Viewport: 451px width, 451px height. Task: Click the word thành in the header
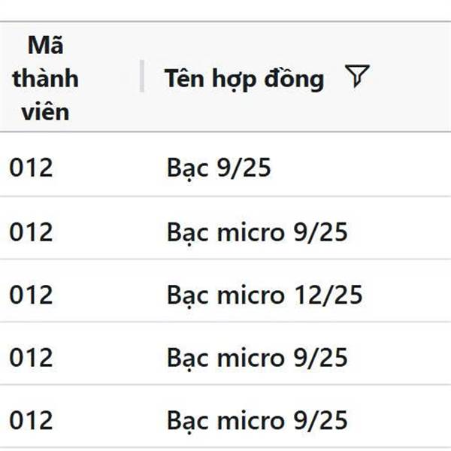tap(45, 78)
